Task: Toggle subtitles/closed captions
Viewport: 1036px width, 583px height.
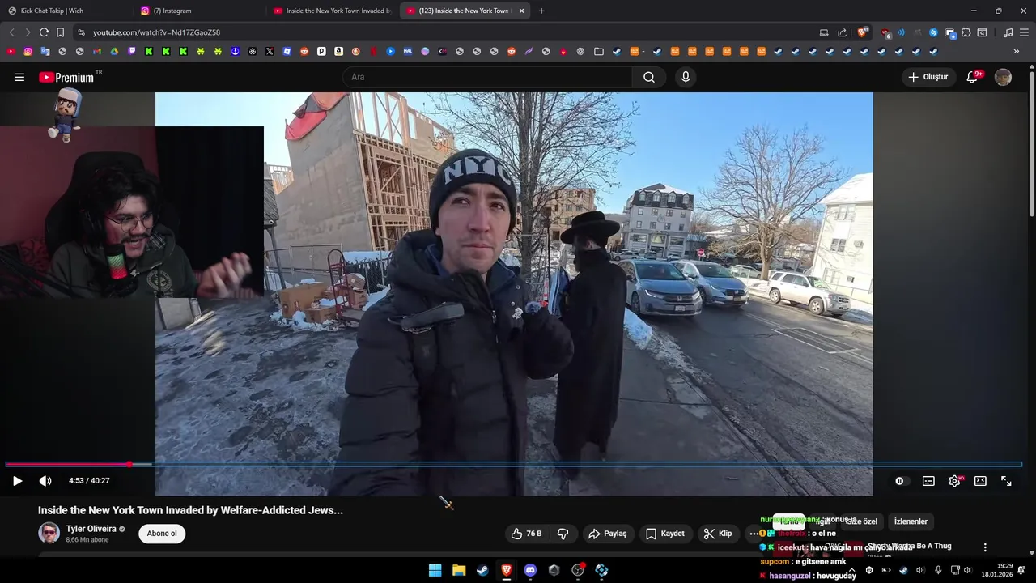Action: 928,481
